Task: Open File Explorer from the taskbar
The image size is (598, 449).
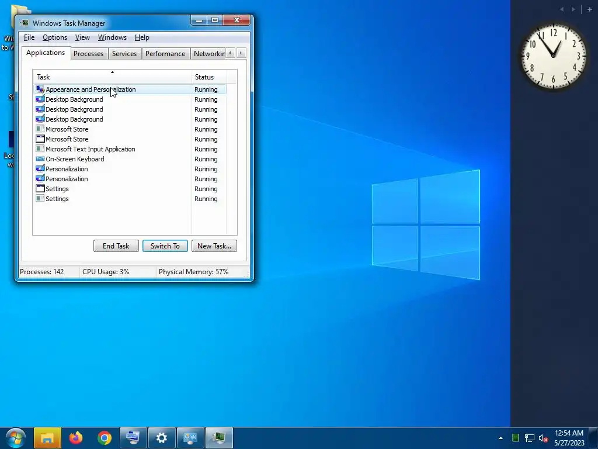Action: coord(47,437)
